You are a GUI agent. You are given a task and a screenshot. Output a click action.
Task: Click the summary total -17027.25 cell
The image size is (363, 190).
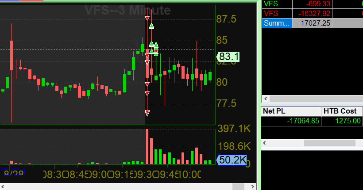[312, 23]
